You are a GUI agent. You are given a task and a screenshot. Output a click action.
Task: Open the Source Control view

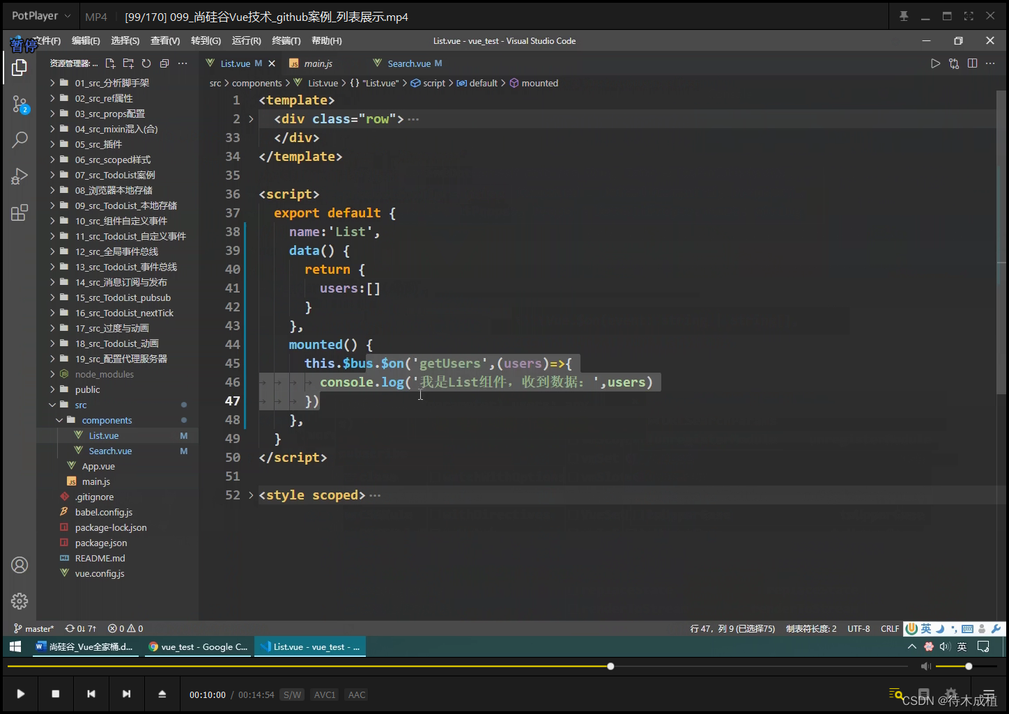click(20, 104)
